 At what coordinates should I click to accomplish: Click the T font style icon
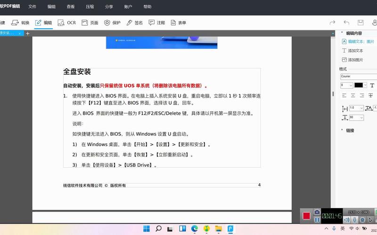click(372, 86)
